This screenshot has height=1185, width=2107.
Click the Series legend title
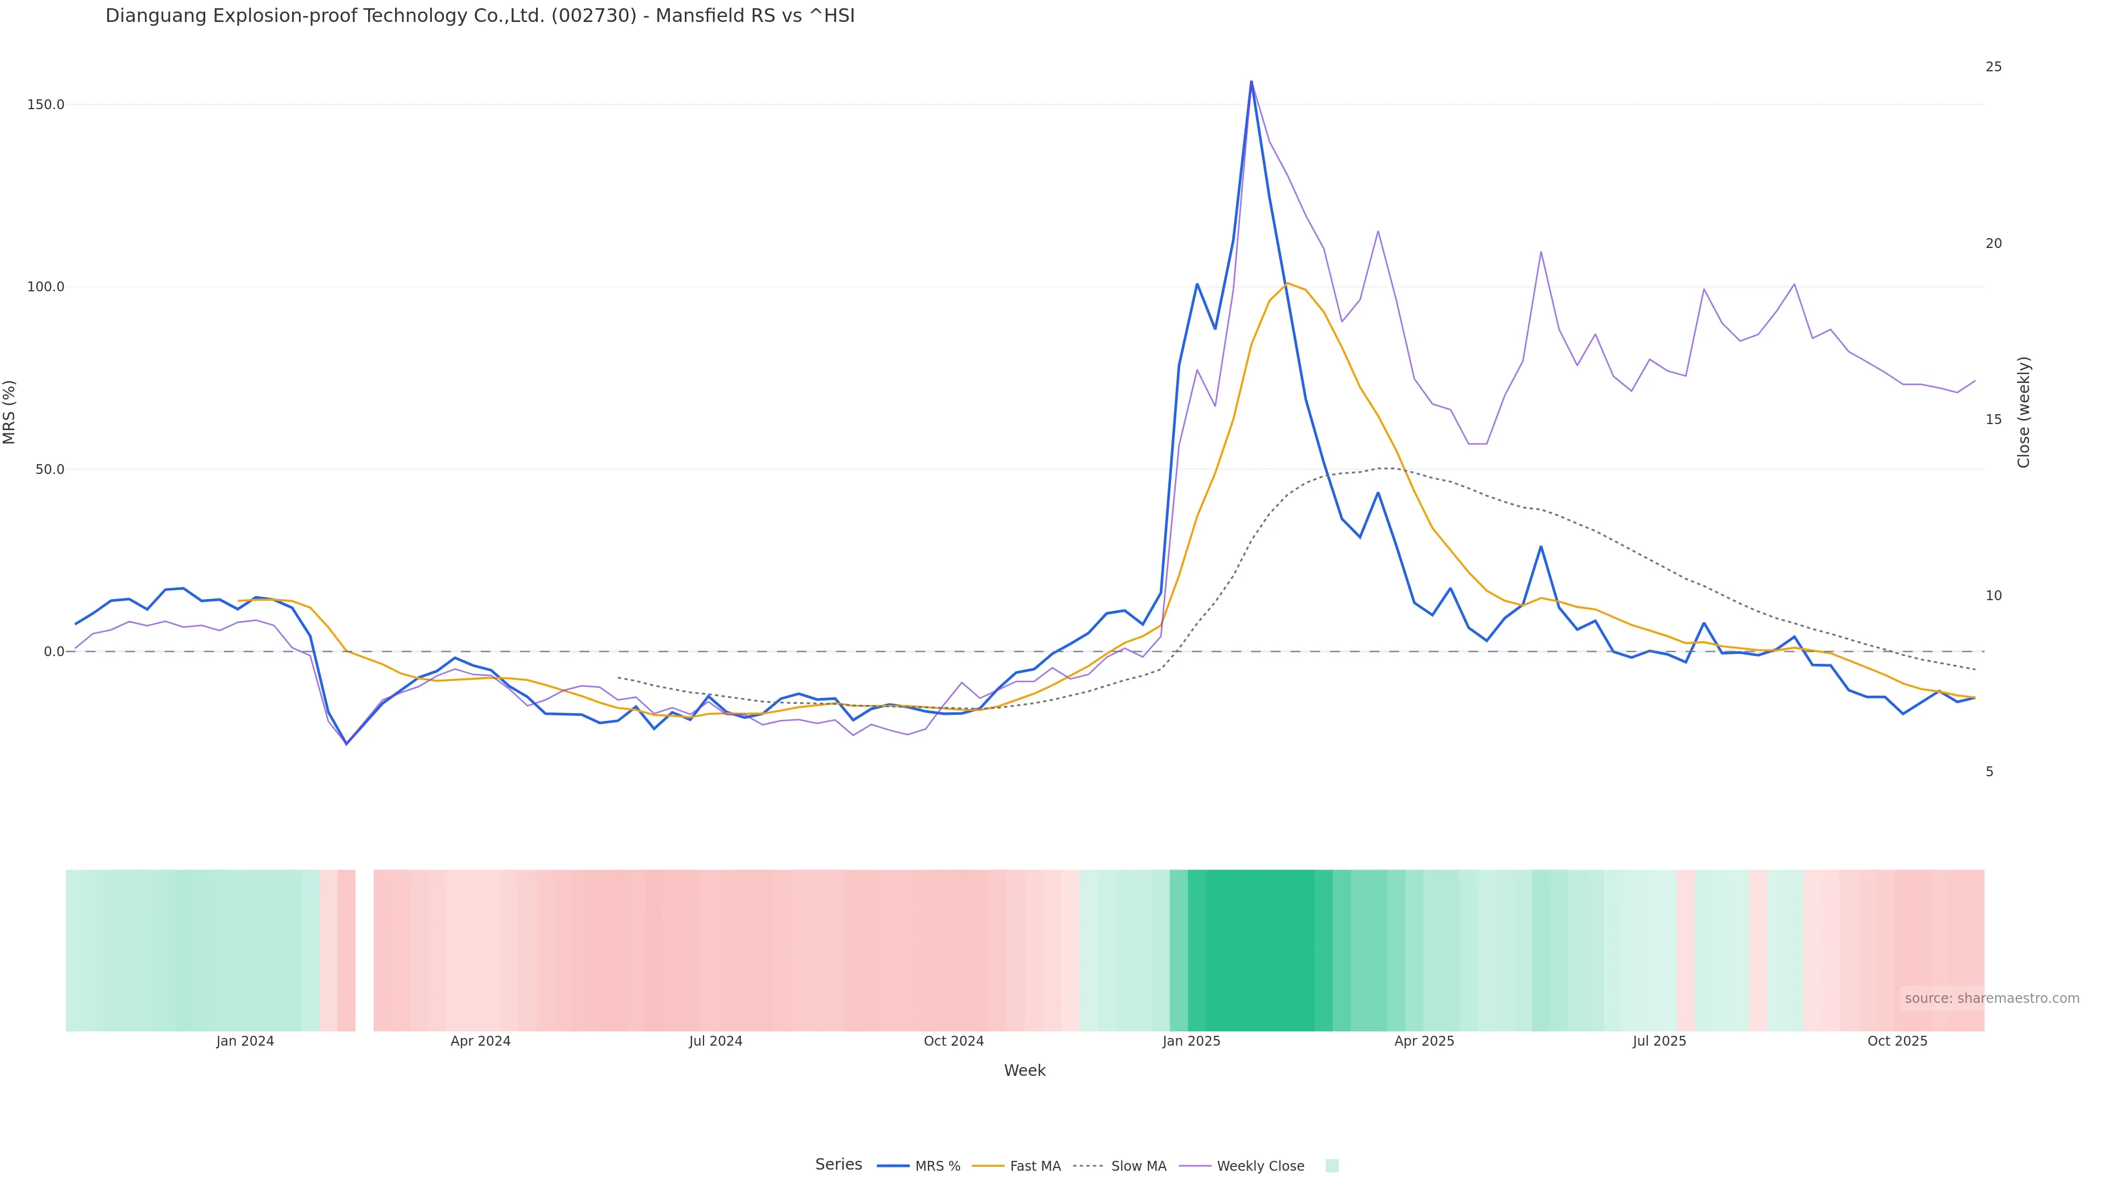838,1165
